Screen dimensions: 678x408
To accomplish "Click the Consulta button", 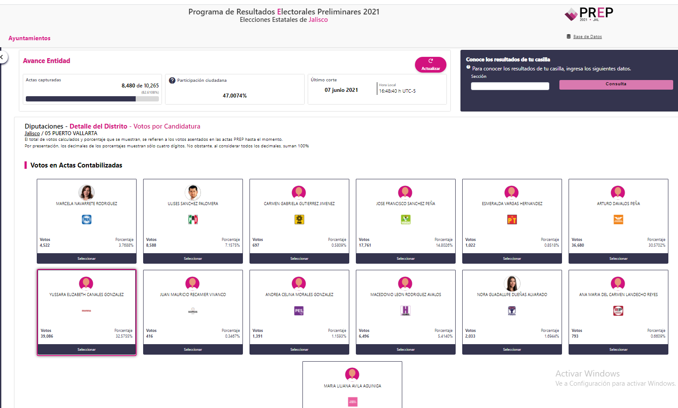I will (616, 84).
